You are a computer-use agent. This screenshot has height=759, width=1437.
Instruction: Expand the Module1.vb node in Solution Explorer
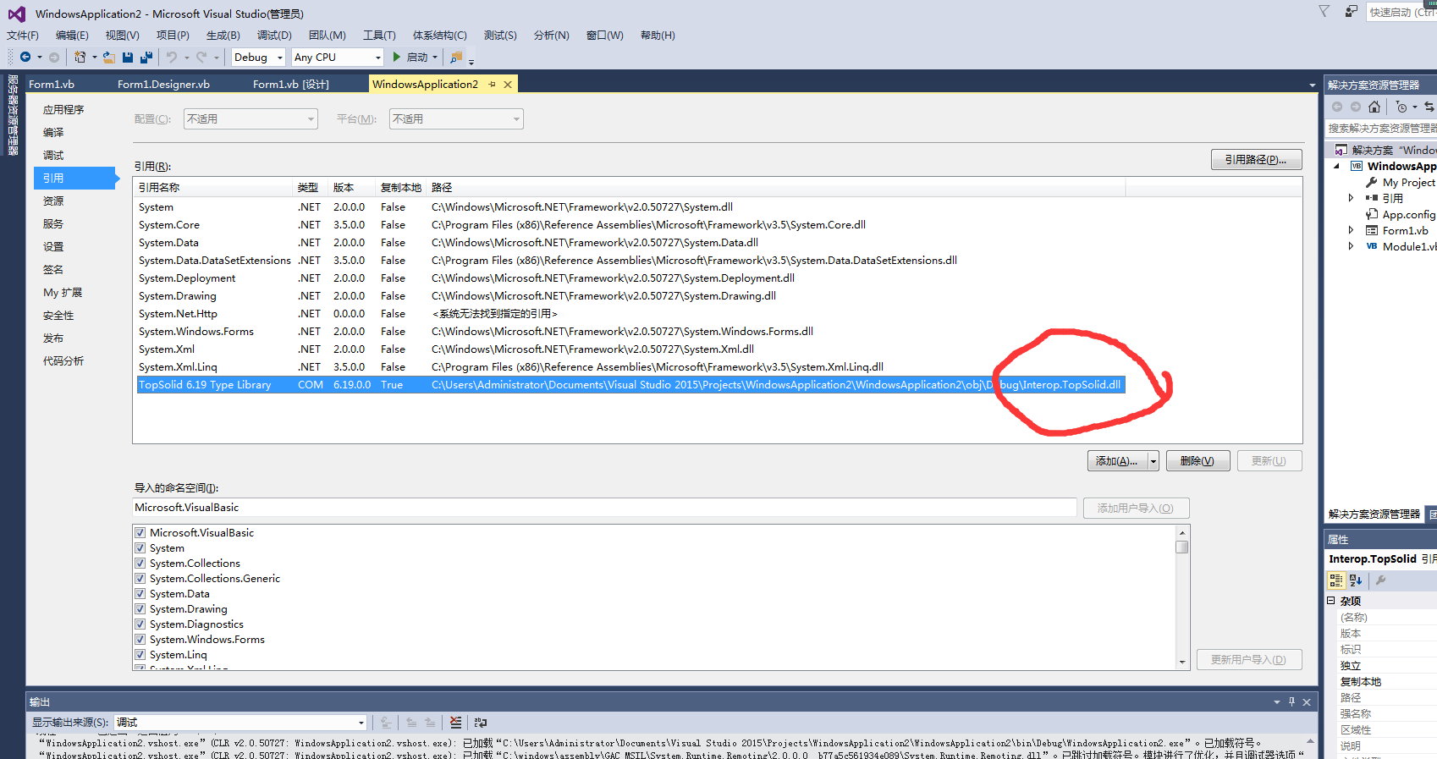click(x=1351, y=246)
